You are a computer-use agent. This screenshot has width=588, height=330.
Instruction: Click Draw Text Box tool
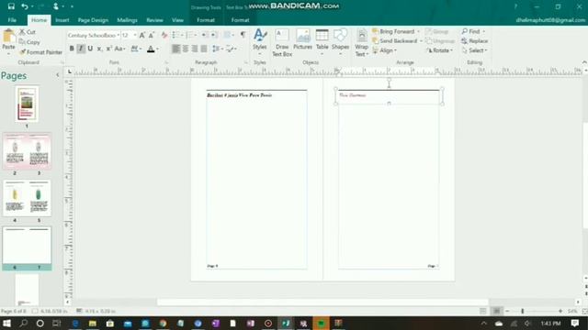tap(282, 43)
